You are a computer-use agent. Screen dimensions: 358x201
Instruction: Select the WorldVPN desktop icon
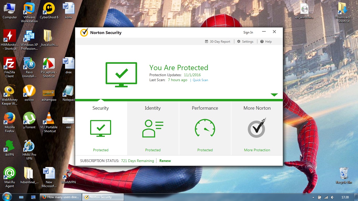pos(69,176)
